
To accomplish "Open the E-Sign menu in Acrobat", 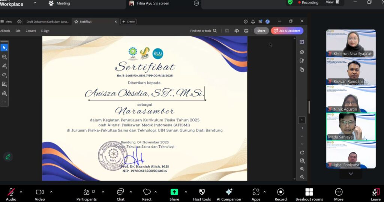I will [45, 31].
